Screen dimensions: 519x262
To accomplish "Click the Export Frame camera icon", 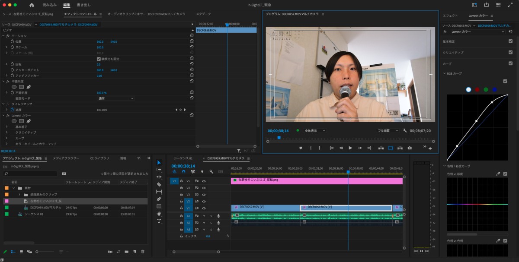I will point(410,148).
